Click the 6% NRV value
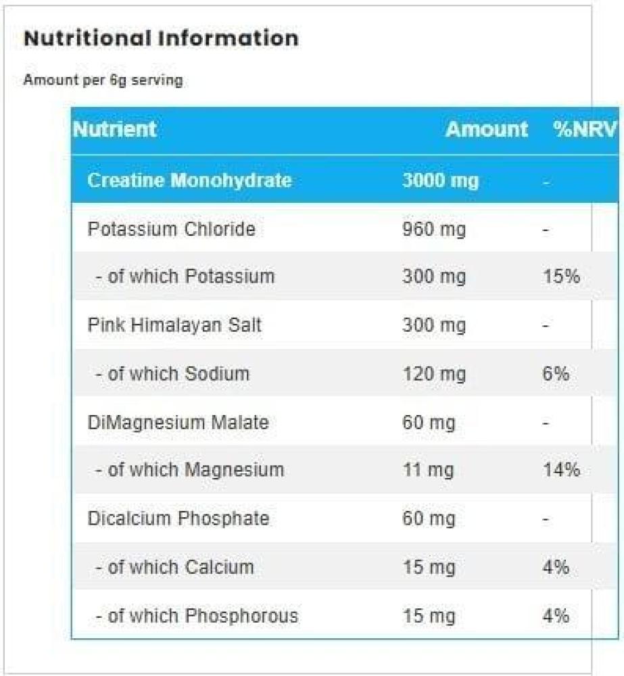Screen dimensions: 624x676 point(556,373)
